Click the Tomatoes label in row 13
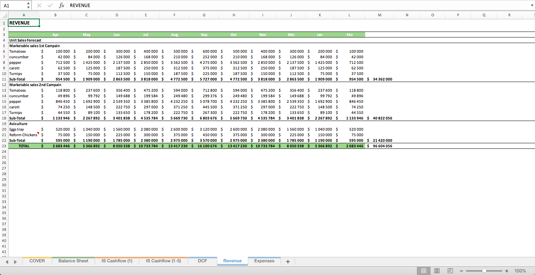Image resolution: width=535 pixels, height=275 pixels. (x=17, y=90)
